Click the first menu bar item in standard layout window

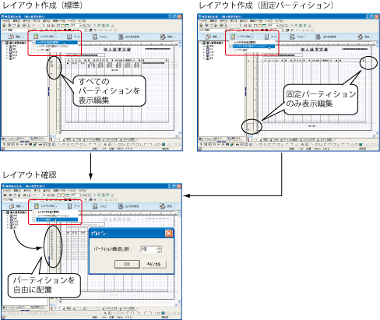point(6,21)
